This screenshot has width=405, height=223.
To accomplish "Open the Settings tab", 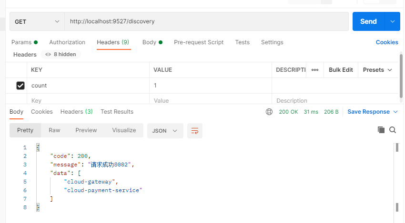I will click(272, 42).
